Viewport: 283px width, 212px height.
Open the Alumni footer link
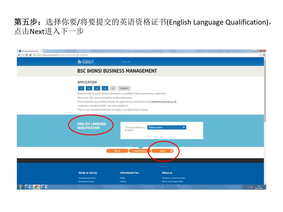[123, 182]
